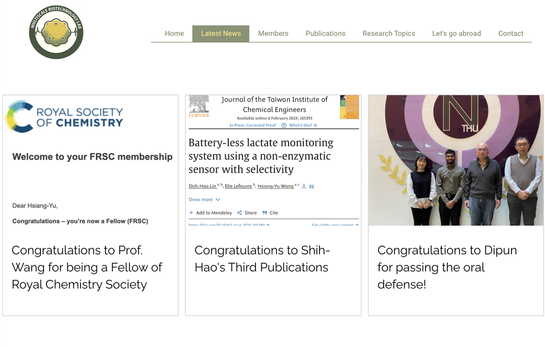545x347 pixels.
Task: Click the Cite quotation icon
Action: point(265,213)
